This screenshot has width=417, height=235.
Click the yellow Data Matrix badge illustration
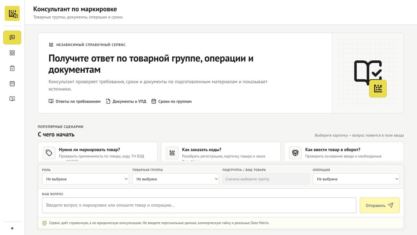(x=378, y=88)
